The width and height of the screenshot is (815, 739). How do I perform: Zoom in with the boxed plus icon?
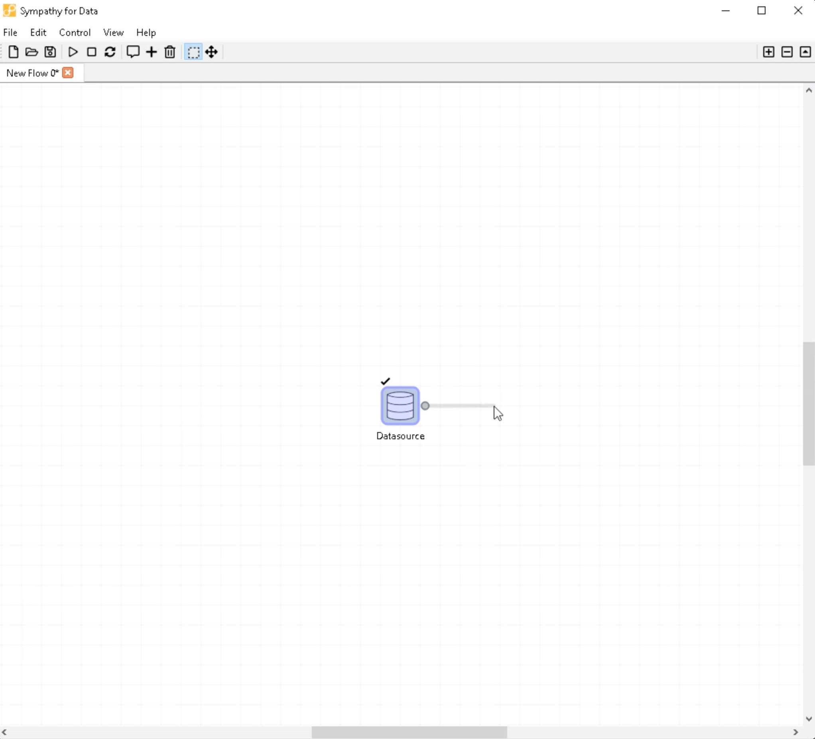[768, 52]
